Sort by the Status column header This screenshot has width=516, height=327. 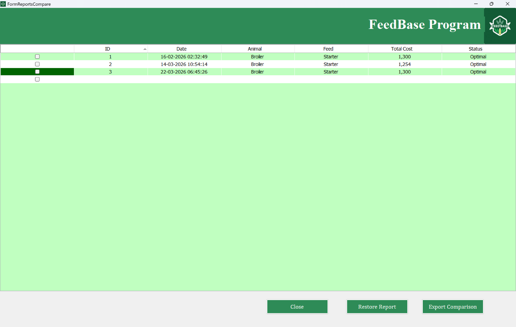click(x=475, y=49)
